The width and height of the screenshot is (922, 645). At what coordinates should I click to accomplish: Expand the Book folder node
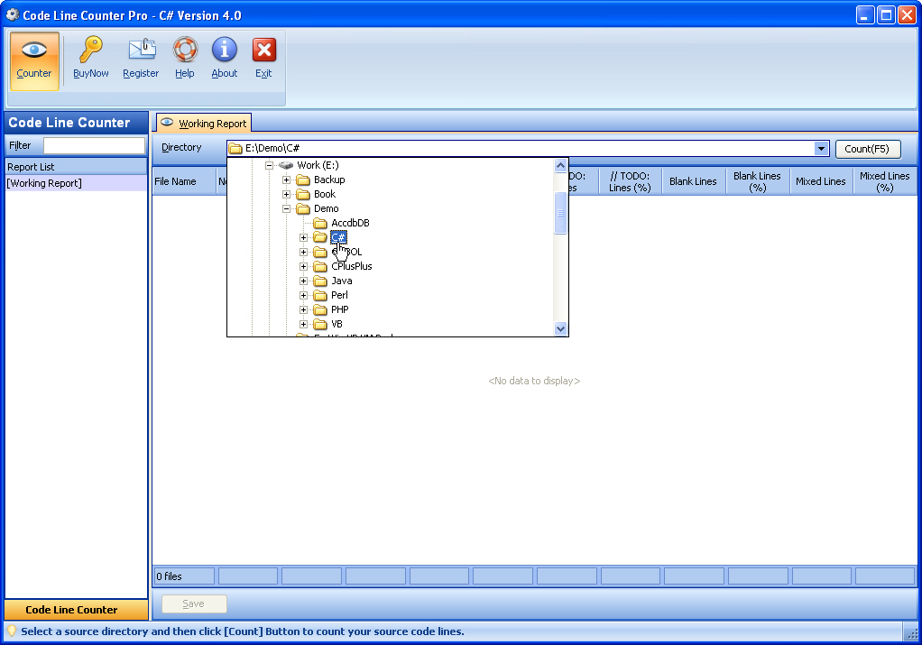point(286,194)
